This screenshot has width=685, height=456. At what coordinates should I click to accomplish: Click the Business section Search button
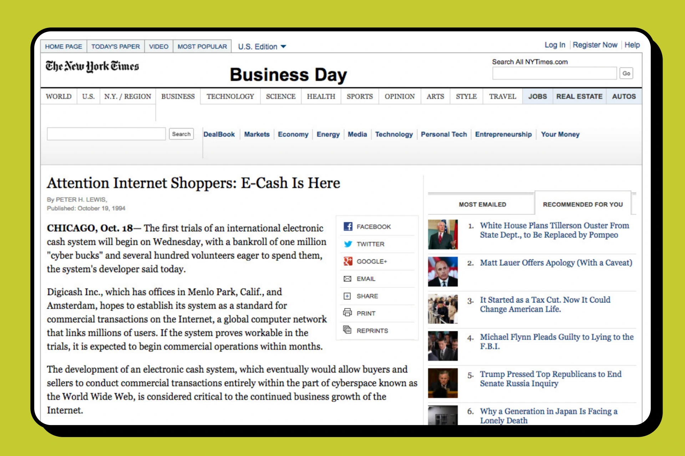point(181,134)
